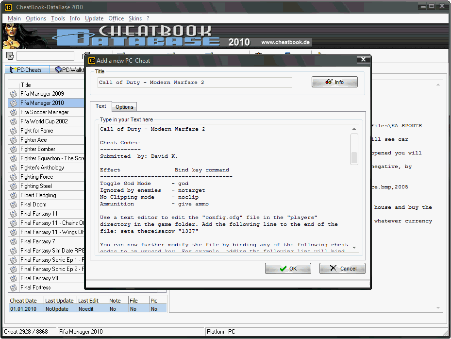Cancel adding the new PC-Cheat

coord(342,269)
